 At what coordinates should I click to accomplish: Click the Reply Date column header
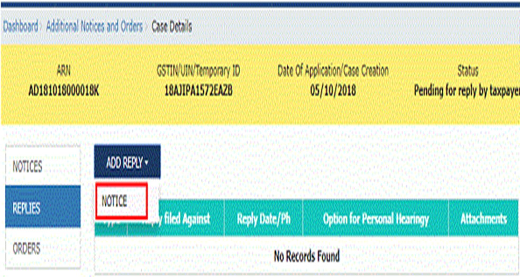click(x=263, y=218)
